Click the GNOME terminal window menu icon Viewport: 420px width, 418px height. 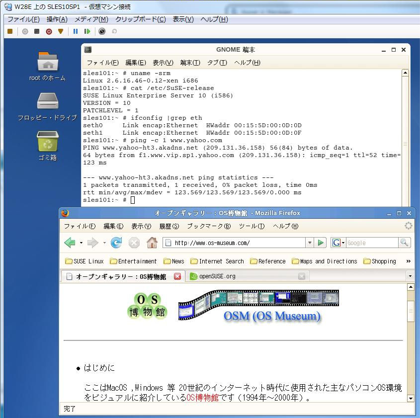[x=88, y=50]
